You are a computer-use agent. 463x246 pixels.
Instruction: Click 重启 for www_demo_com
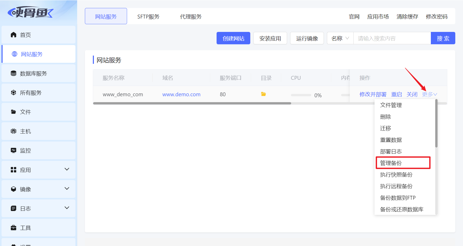click(397, 94)
